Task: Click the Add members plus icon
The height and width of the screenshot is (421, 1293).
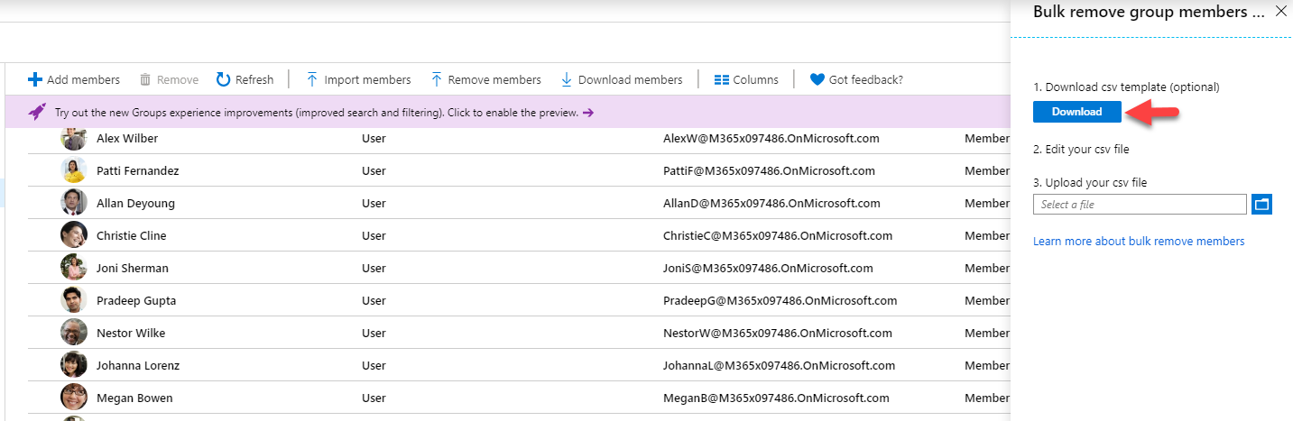Action: pos(35,79)
